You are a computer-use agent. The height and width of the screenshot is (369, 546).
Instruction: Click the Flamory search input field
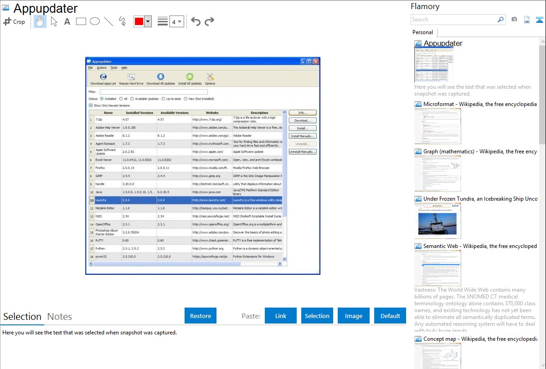tap(454, 20)
